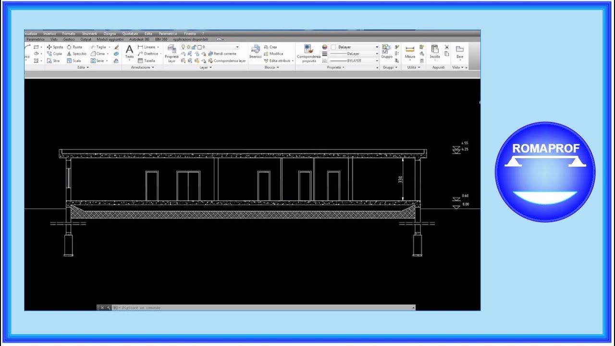Insert a Tabella table
The image size is (615, 346).
click(x=147, y=61)
